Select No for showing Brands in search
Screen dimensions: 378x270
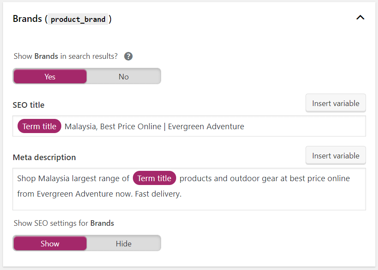click(124, 76)
